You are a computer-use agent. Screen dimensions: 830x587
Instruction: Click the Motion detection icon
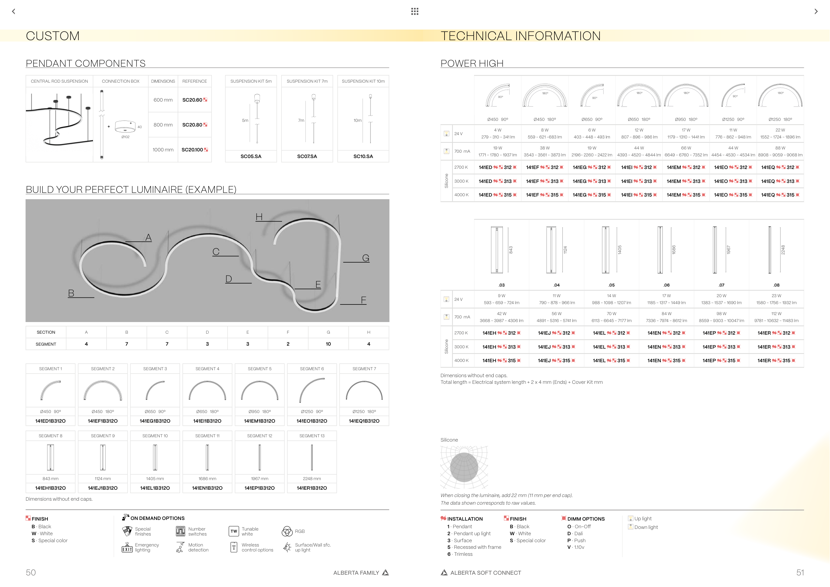[x=180, y=547]
